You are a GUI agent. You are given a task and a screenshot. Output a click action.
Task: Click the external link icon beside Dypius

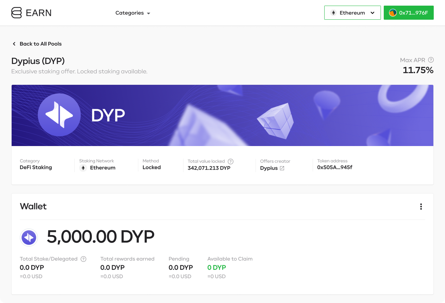click(x=282, y=168)
